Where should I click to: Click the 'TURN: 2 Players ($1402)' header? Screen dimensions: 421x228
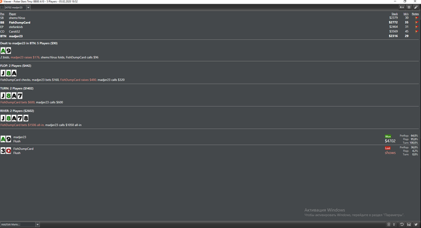click(x=17, y=88)
